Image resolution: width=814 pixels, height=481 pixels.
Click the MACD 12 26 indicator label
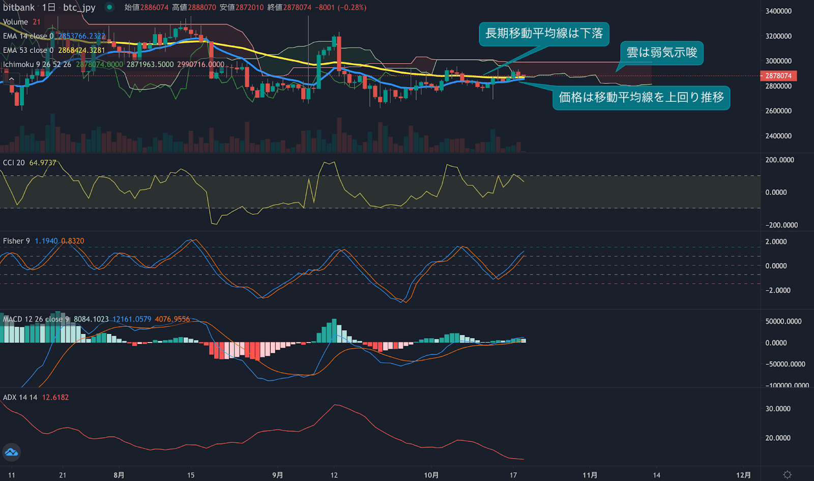tap(36, 319)
